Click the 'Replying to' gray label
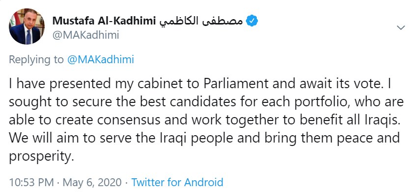 point(36,60)
